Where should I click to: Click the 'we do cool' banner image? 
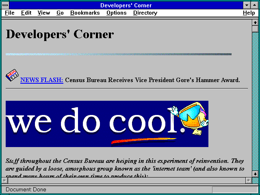click(107, 123)
